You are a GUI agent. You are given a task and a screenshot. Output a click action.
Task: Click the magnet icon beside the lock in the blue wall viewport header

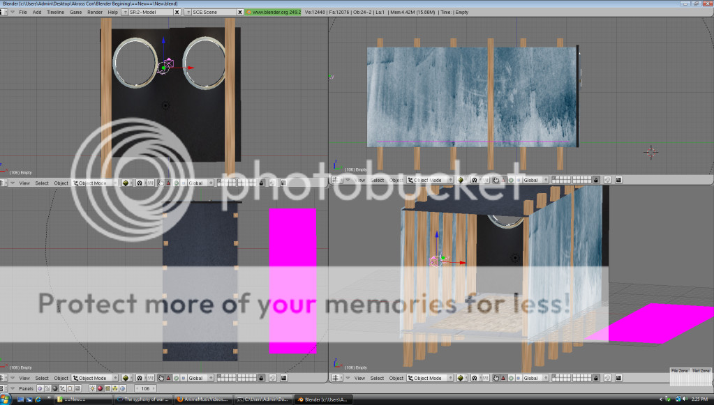[607, 180]
